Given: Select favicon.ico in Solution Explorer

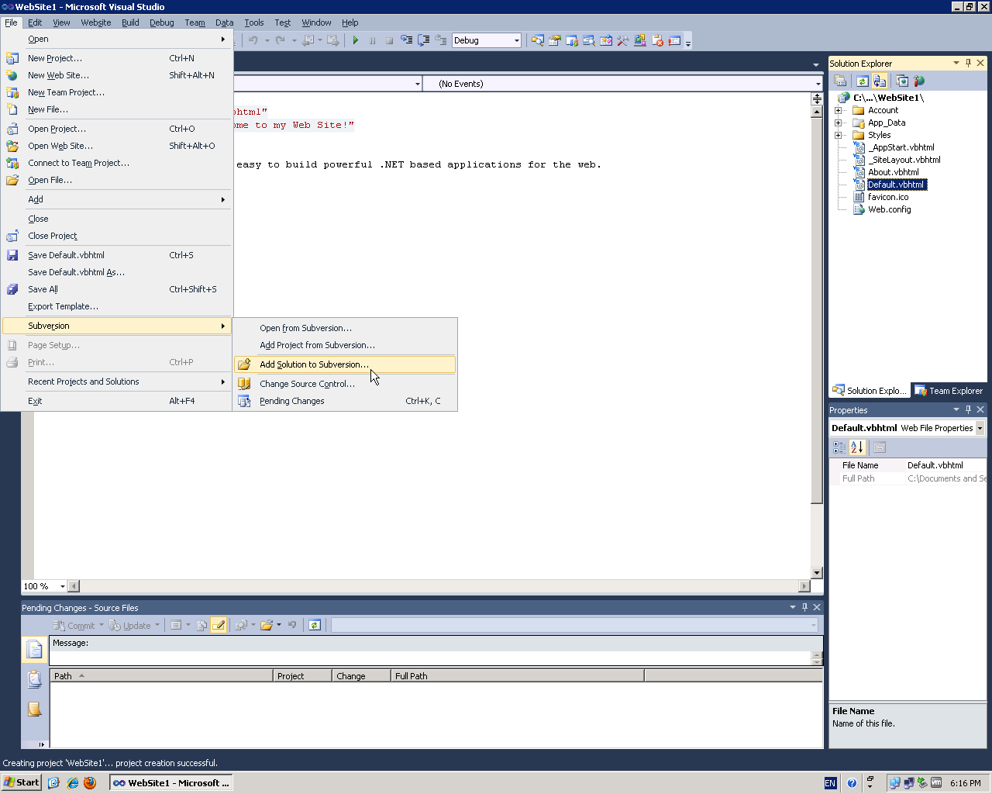Looking at the screenshot, I should (888, 197).
